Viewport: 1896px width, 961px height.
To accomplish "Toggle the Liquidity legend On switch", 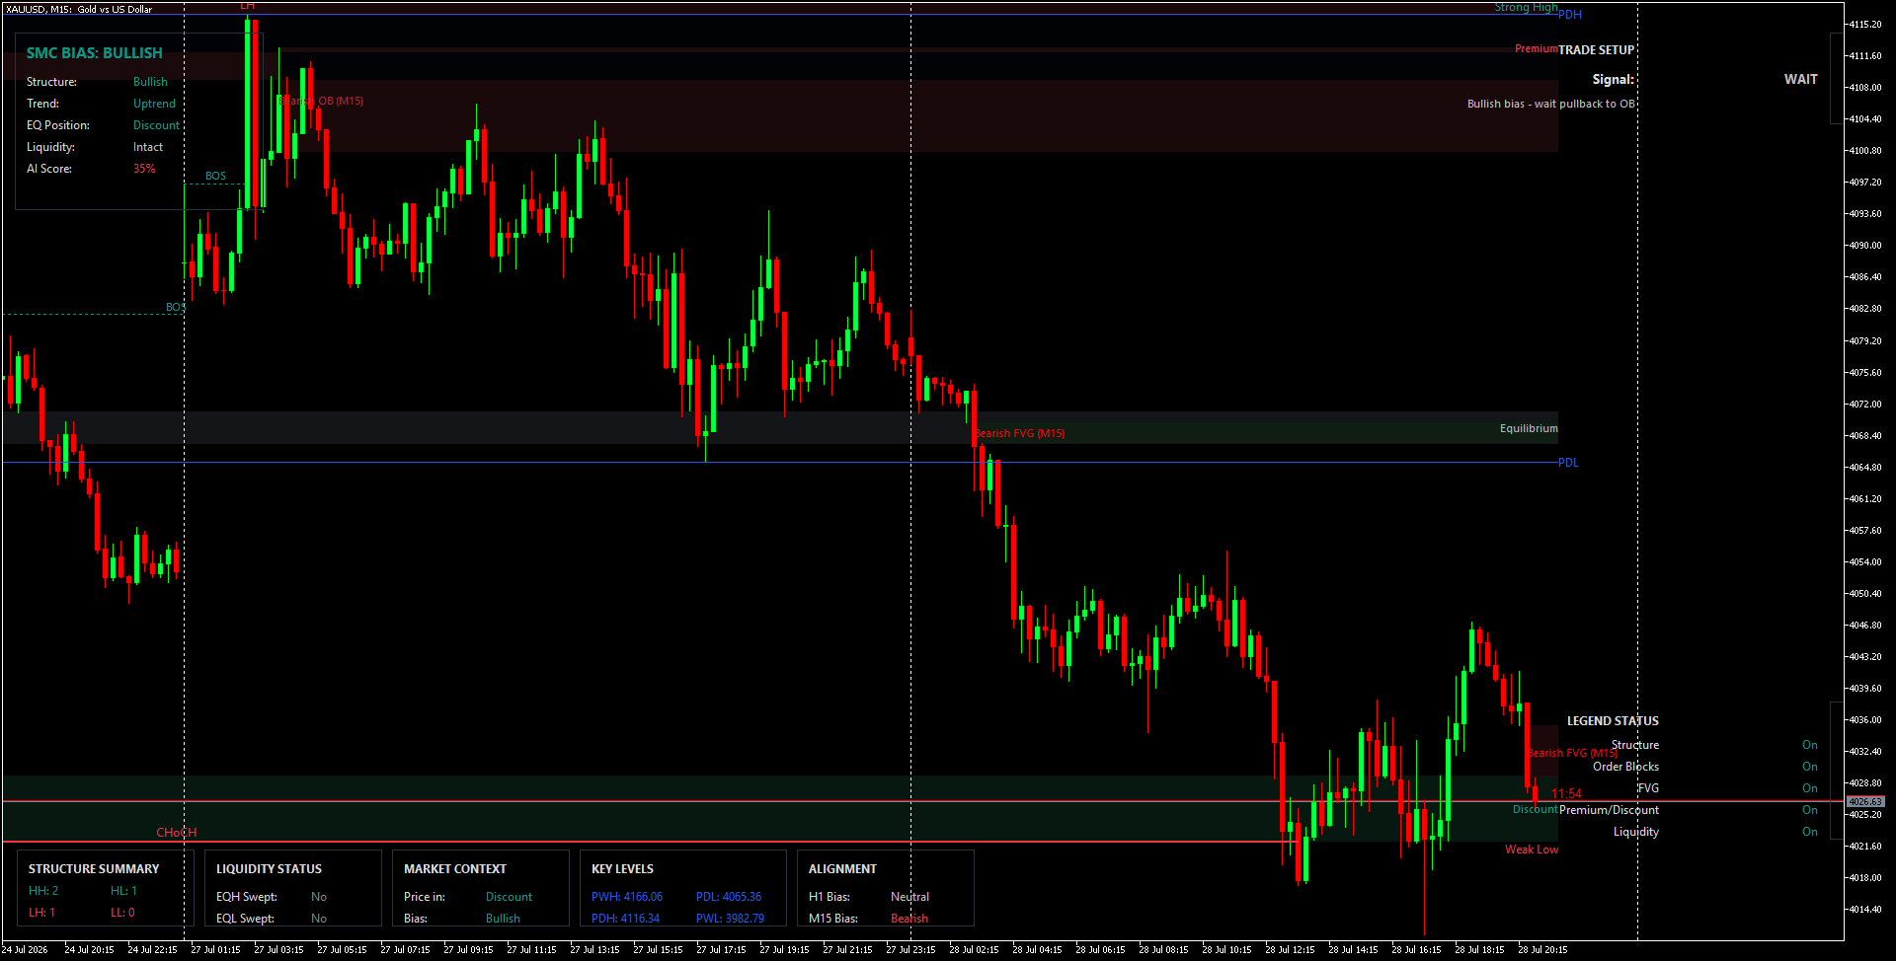I will click(x=1809, y=832).
